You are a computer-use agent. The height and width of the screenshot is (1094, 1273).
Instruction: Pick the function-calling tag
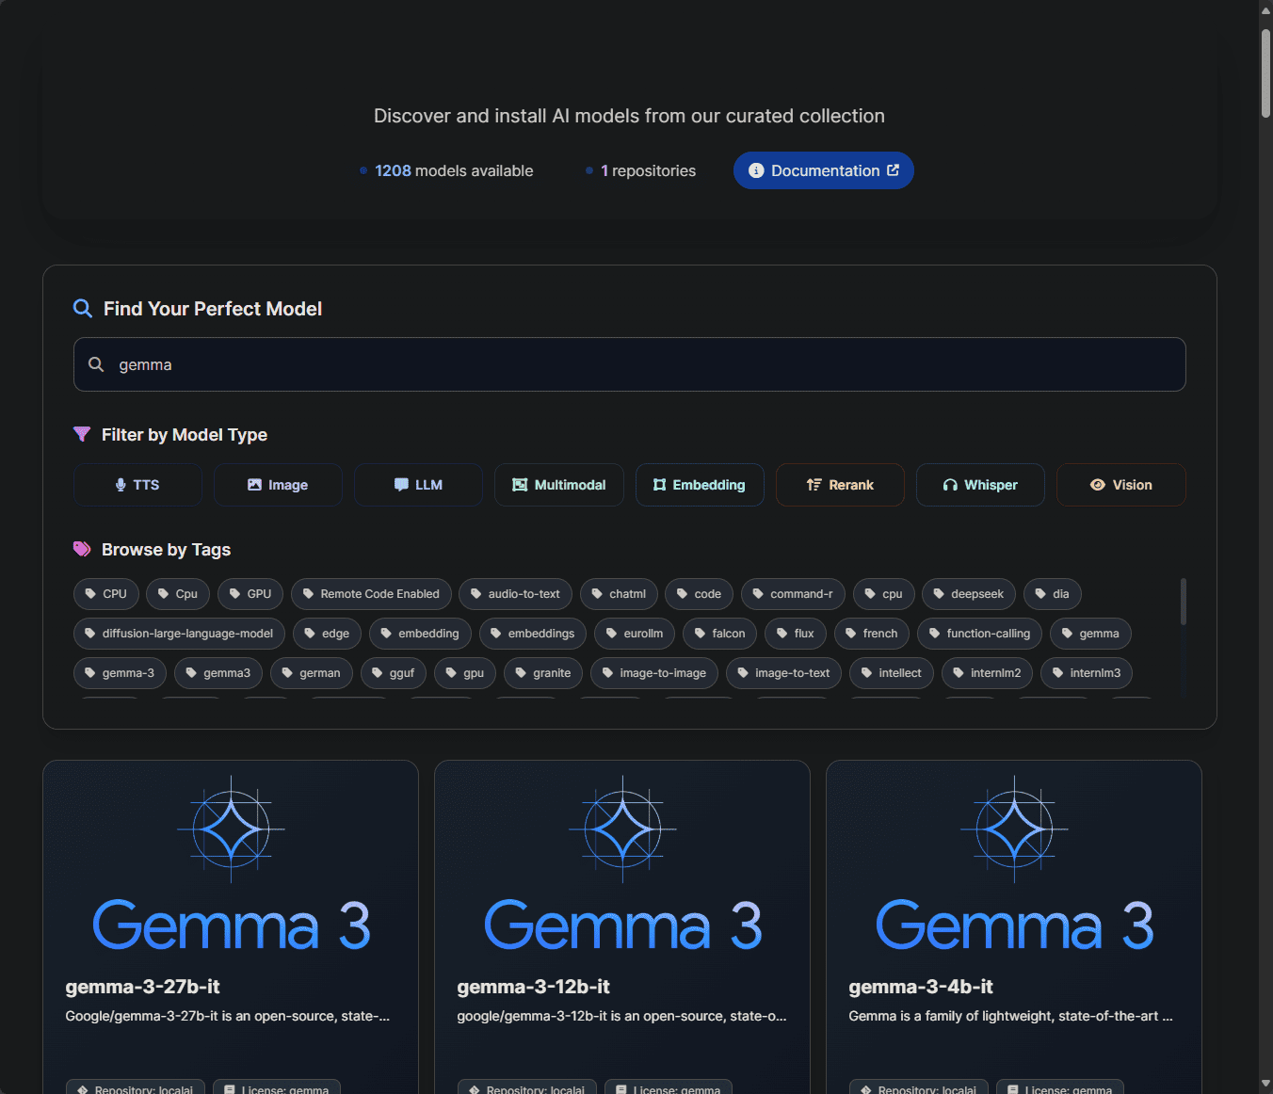point(980,634)
